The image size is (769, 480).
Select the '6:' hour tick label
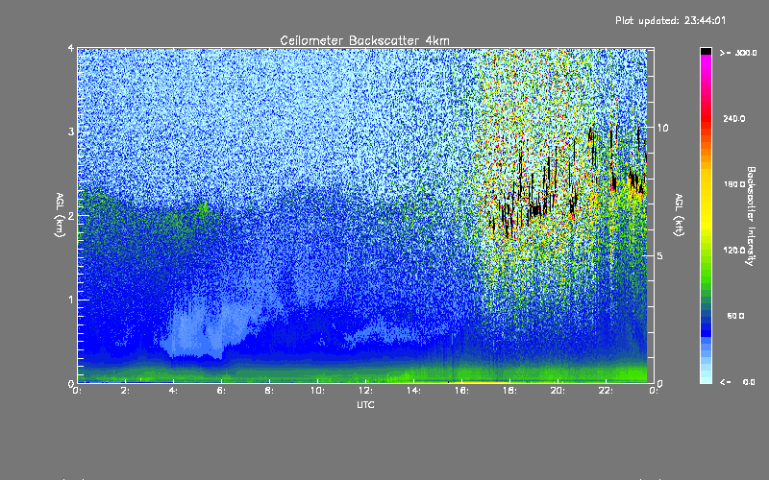point(222,391)
